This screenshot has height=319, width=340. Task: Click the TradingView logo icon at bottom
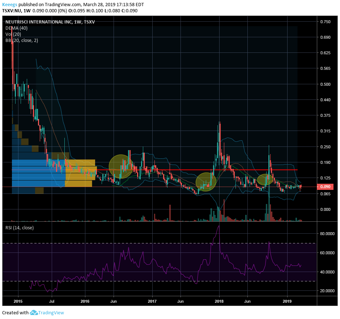[x=33, y=313]
